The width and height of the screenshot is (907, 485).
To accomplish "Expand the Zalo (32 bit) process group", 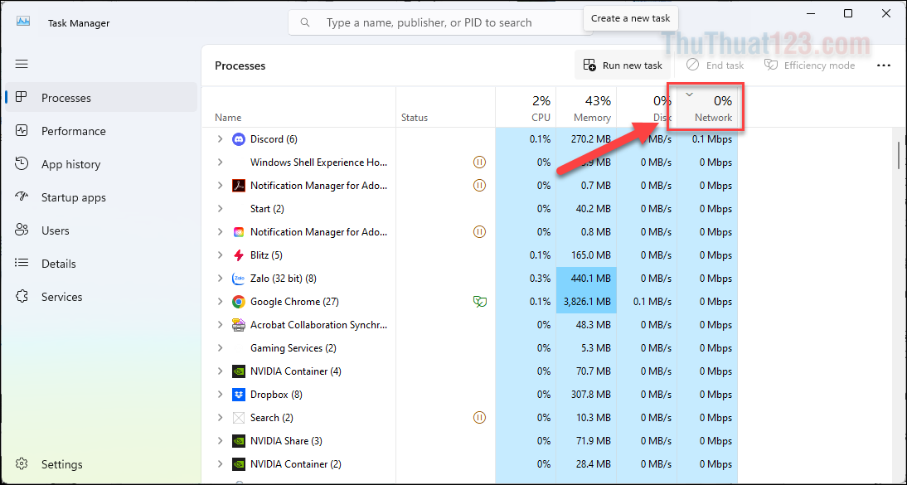I will tap(220, 279).
